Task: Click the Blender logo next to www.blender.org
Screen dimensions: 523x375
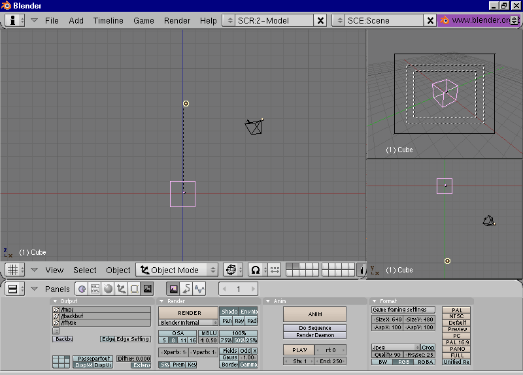Action: tap(445, 20)
